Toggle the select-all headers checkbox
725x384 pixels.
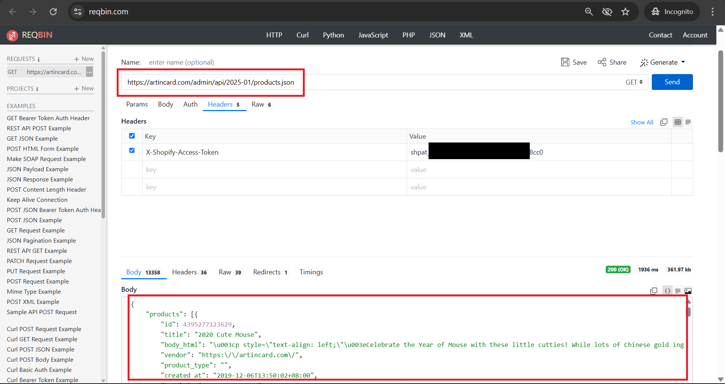[x=132, y=136]
